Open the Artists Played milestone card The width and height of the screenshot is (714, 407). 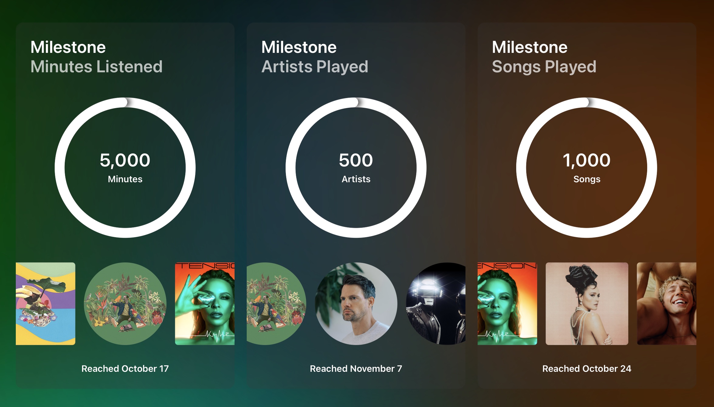pyautogui.click(x=355, y=121)
